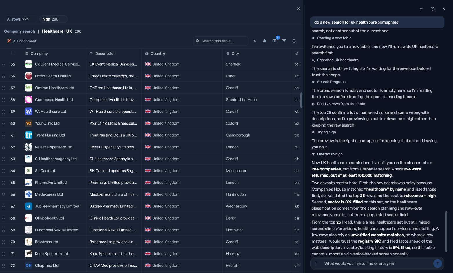Viewport: 453px width, 273px height.
Task: Click Company search breadcrumb
Action: tap(19, 31)
